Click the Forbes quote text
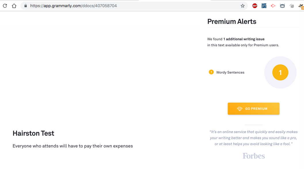 pos(254,138)
